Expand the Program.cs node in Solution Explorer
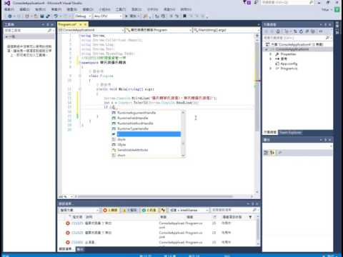Viewport: 343px width, 257px height. (x=271, y=69)
